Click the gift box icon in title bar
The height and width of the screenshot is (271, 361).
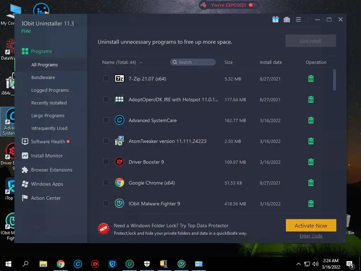tap(275, 20)
